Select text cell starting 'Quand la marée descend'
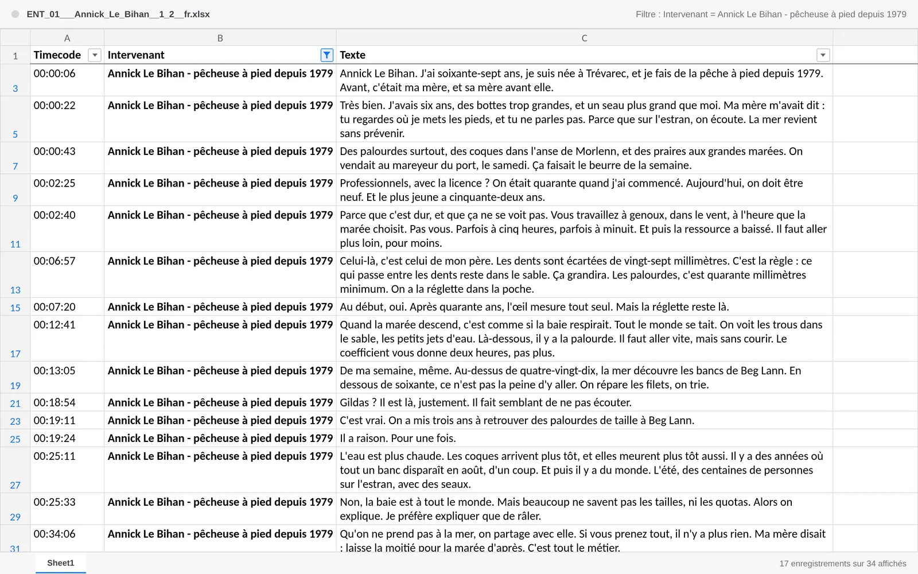Screen dimensions: 918x574 pyautogui.click(x=584, y=339)
